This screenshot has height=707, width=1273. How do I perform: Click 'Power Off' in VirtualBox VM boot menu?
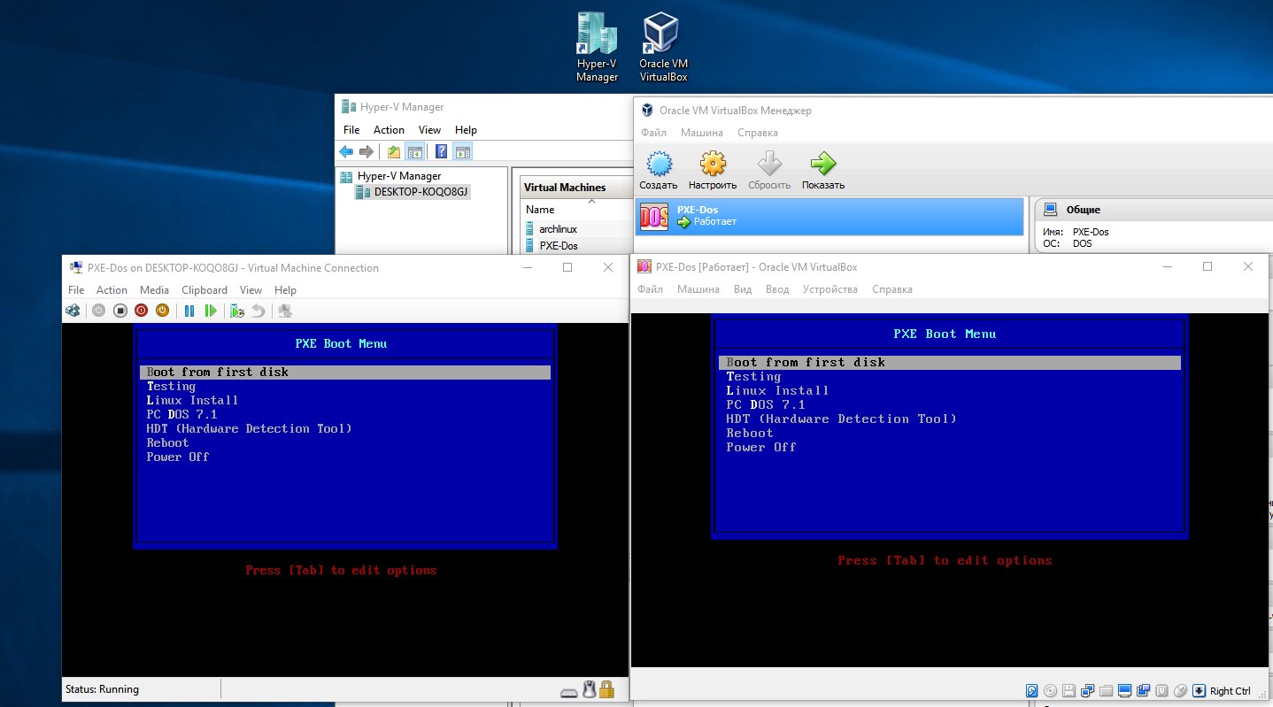761,447
